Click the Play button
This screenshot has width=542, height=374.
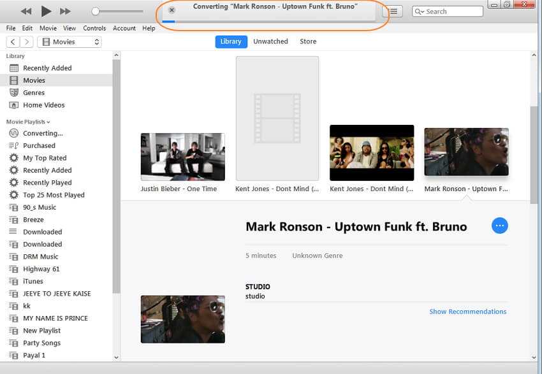tap(46, 11)
